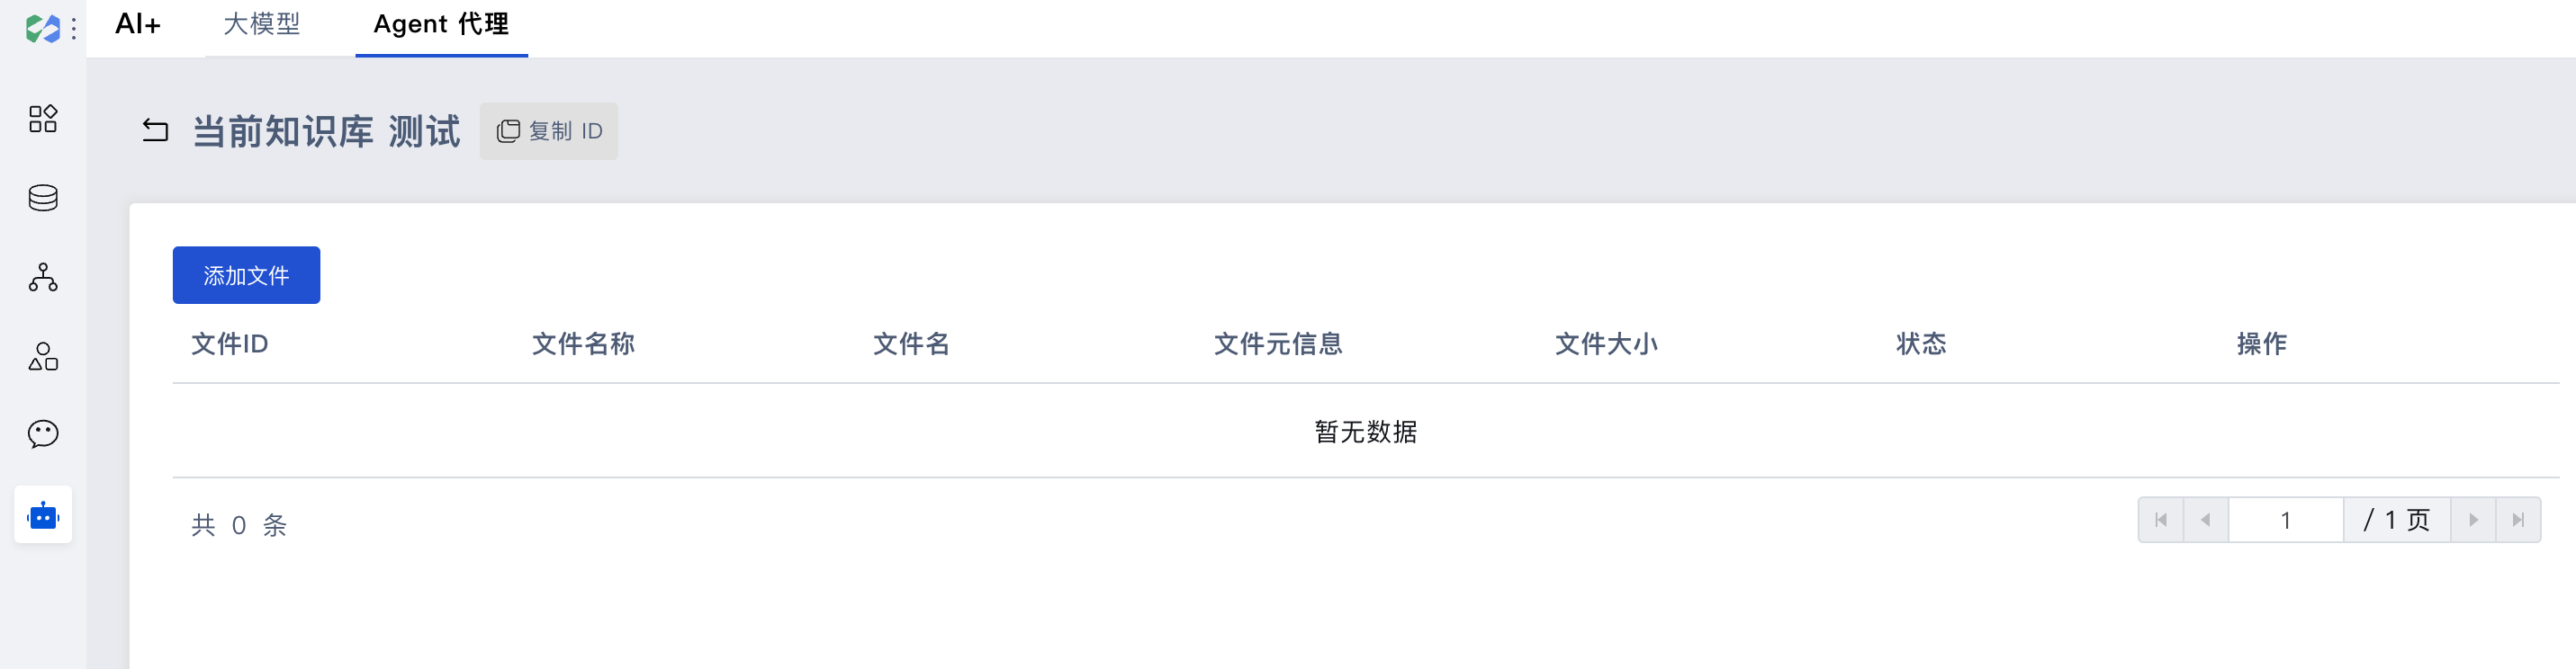Select the robot agent sidebar icon

(43, 515)
